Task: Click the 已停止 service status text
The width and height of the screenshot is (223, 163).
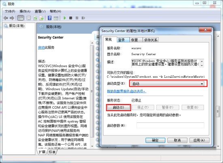Action: [x=136, y=101]
